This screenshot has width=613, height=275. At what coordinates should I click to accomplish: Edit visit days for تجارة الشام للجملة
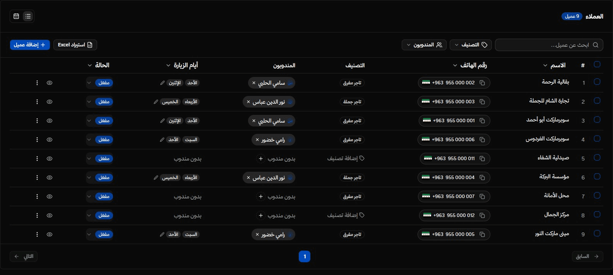(x=156, y=102)
